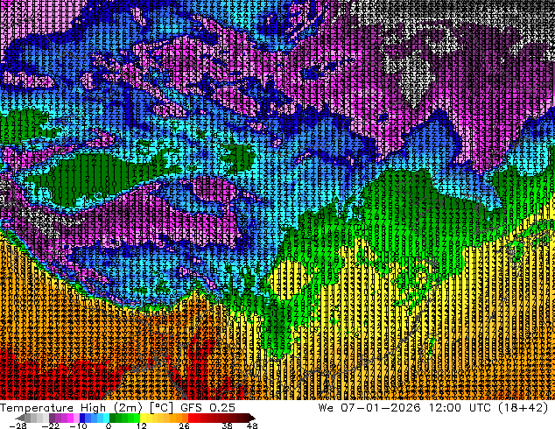This screenshot has width=555, height=429.
Task: Click the '[°C]' unit label
Action: point(161,408)
